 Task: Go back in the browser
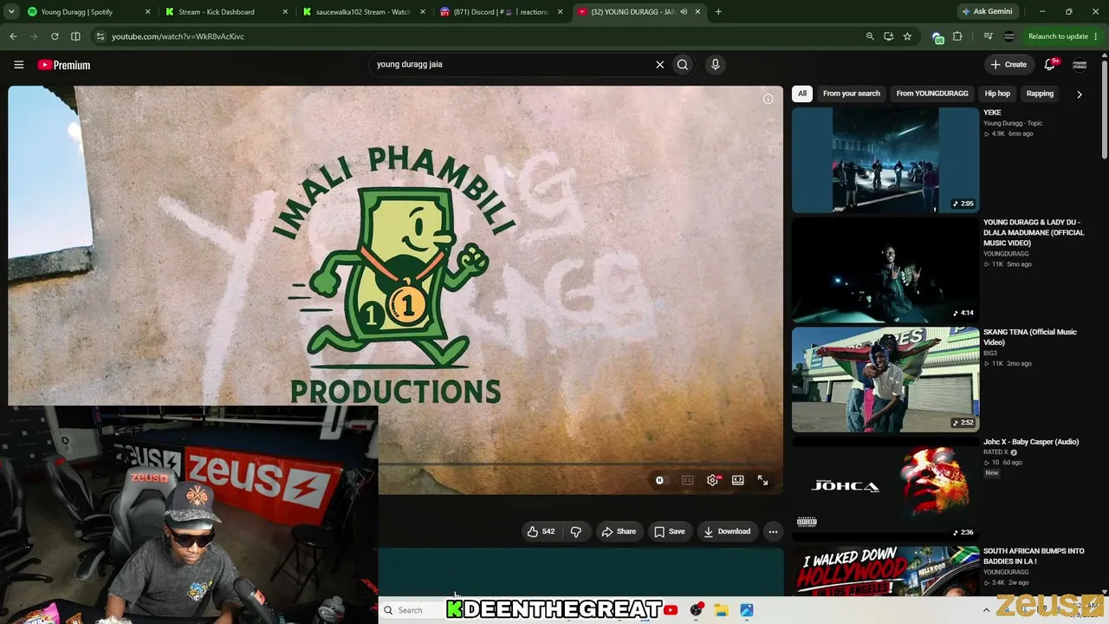(13, 36)
